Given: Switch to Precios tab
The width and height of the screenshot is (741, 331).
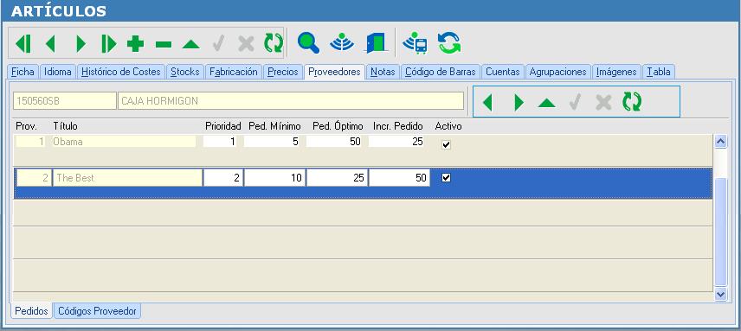Looking at the screenshot, I should click(x=282, y=72).
